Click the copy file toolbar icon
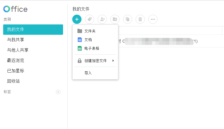This screenshot has width=224, height=129. (128, 19)
